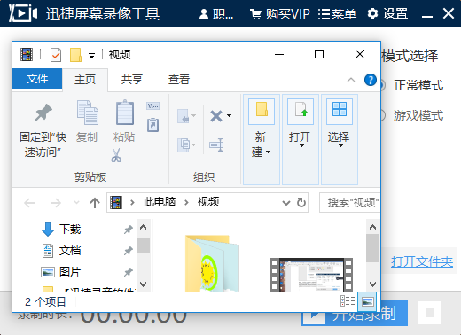Expand the 新建 dropdown arrow
461x335 pixels.
point(268,152)
